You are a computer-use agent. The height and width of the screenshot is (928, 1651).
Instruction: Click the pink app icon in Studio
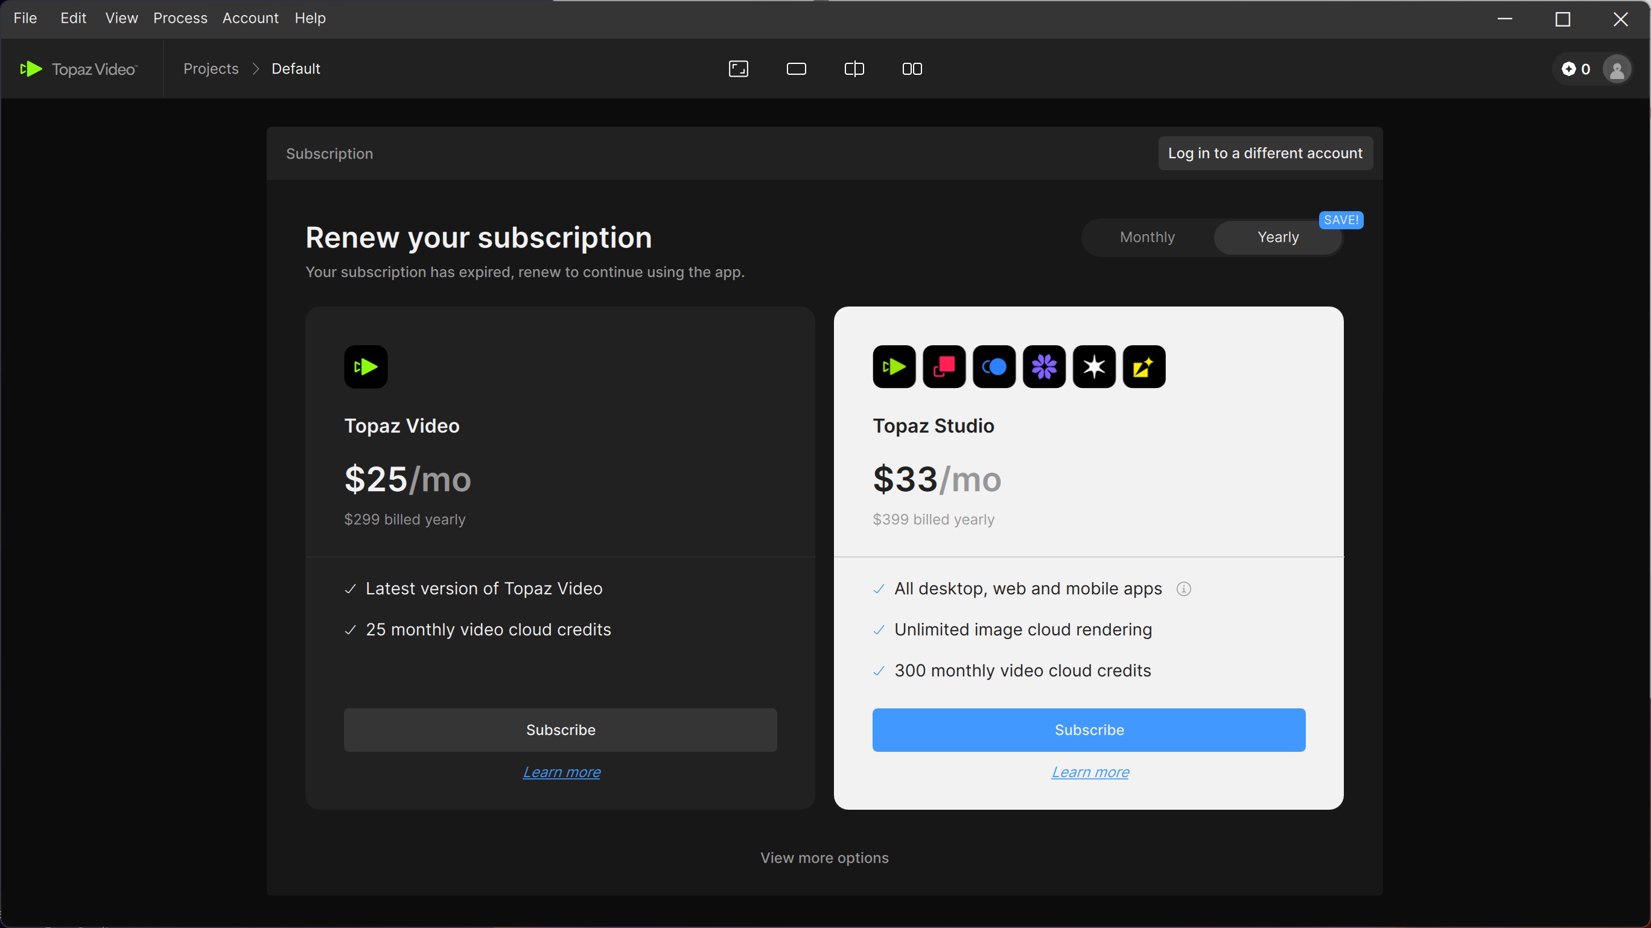[943, 367]
